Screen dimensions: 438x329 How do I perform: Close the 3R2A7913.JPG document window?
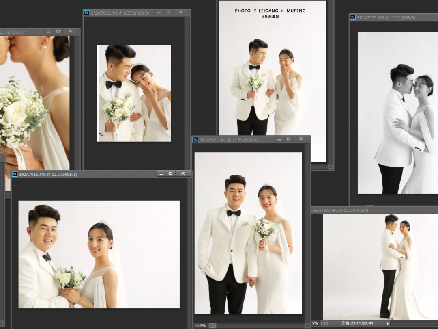point(183,173)
